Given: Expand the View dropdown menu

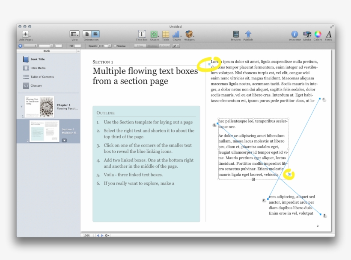Looking at the screenshot, I should point(74,34).
